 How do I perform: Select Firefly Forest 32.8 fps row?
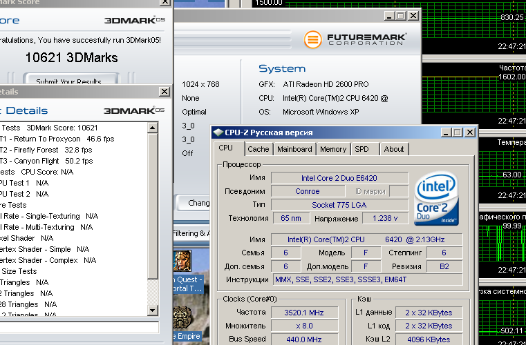point(74,150)
